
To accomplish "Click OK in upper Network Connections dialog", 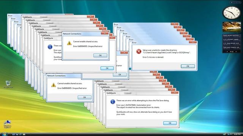I will point(100,56).
